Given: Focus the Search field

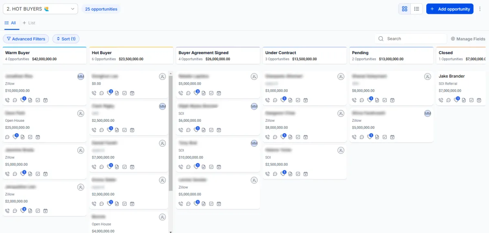Looking at the screenshot, I should click(x=411, y=39).
